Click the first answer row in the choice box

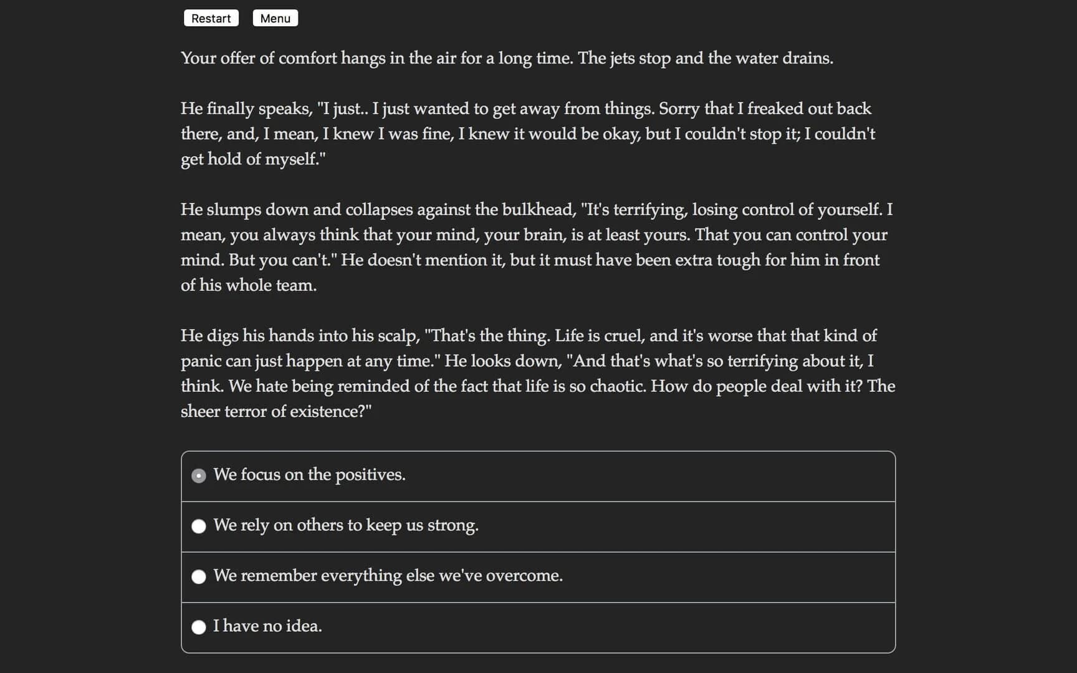537,475
